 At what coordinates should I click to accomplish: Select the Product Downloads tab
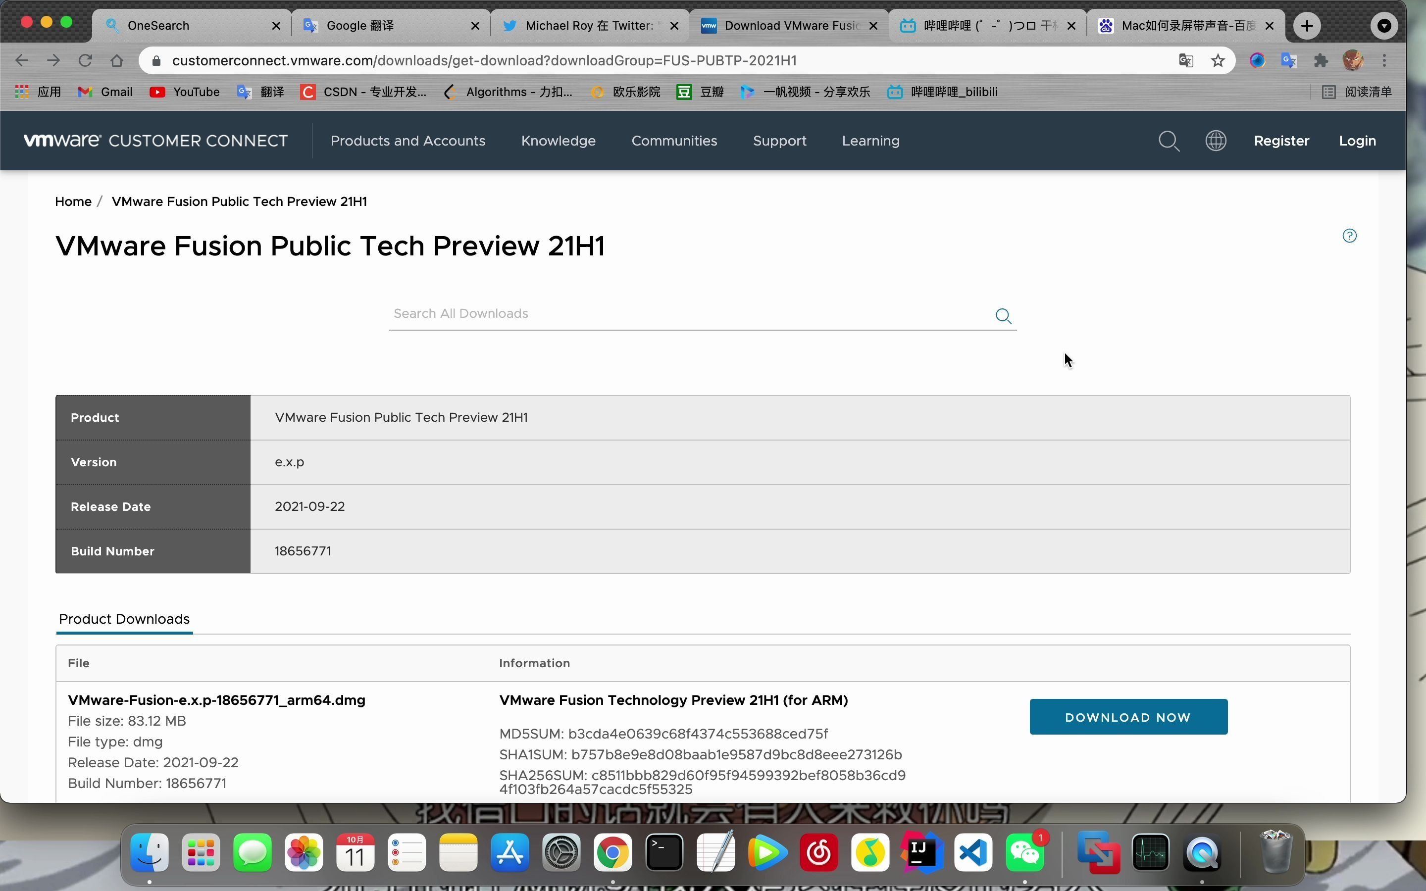124,619
